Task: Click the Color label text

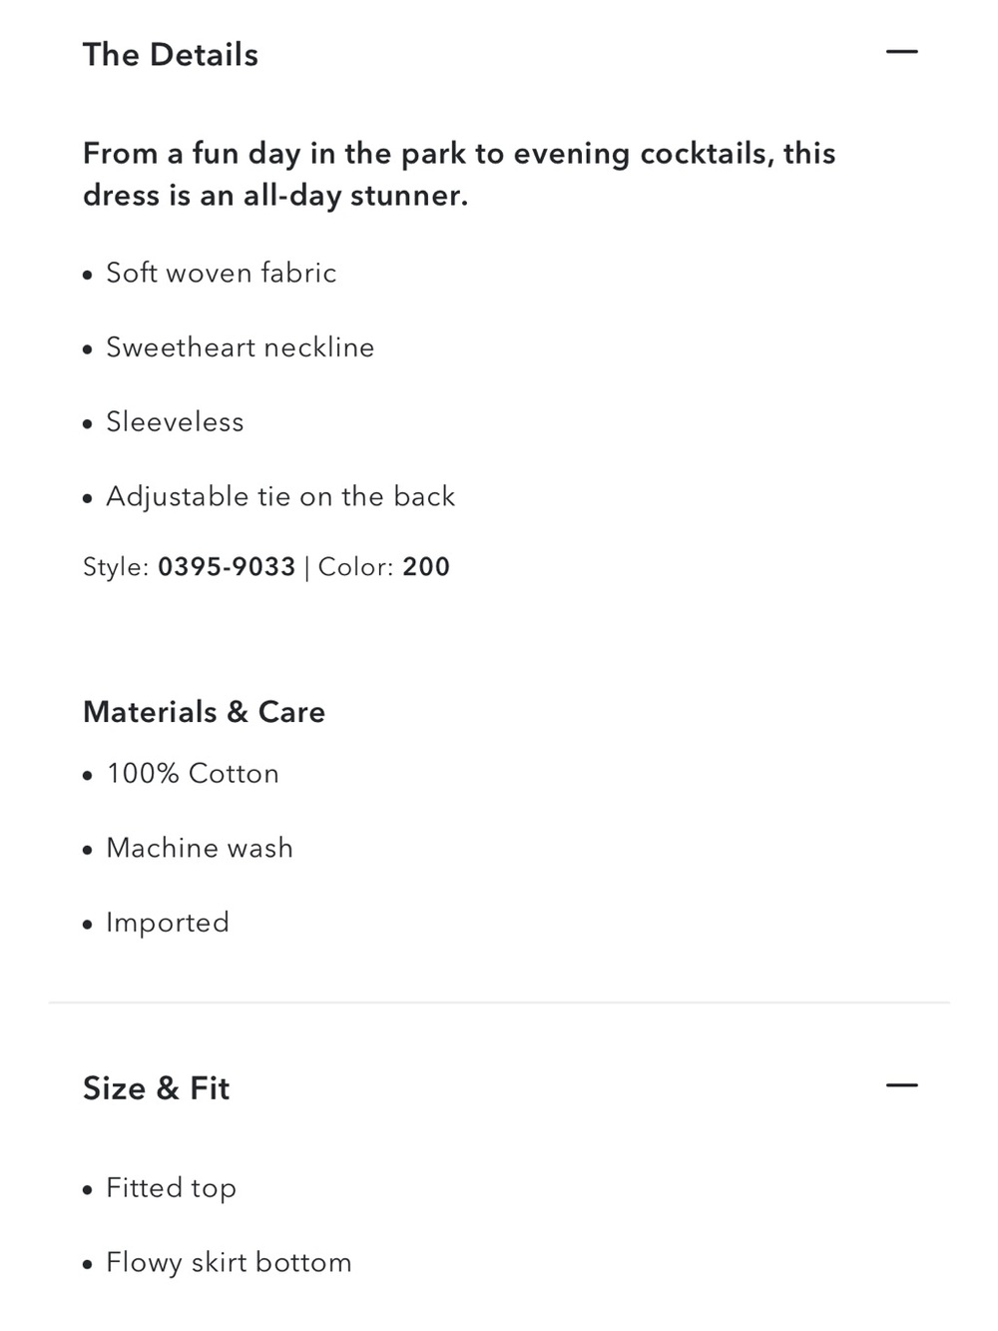Action: 356,567
